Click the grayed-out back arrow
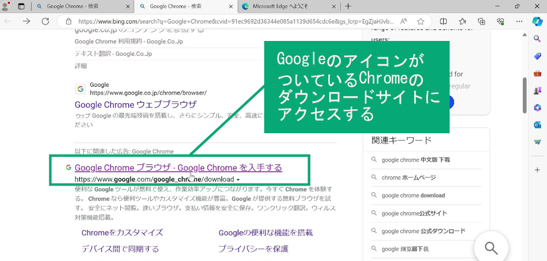Viewport: 547px width, 261px height. (x=7, y=21)
